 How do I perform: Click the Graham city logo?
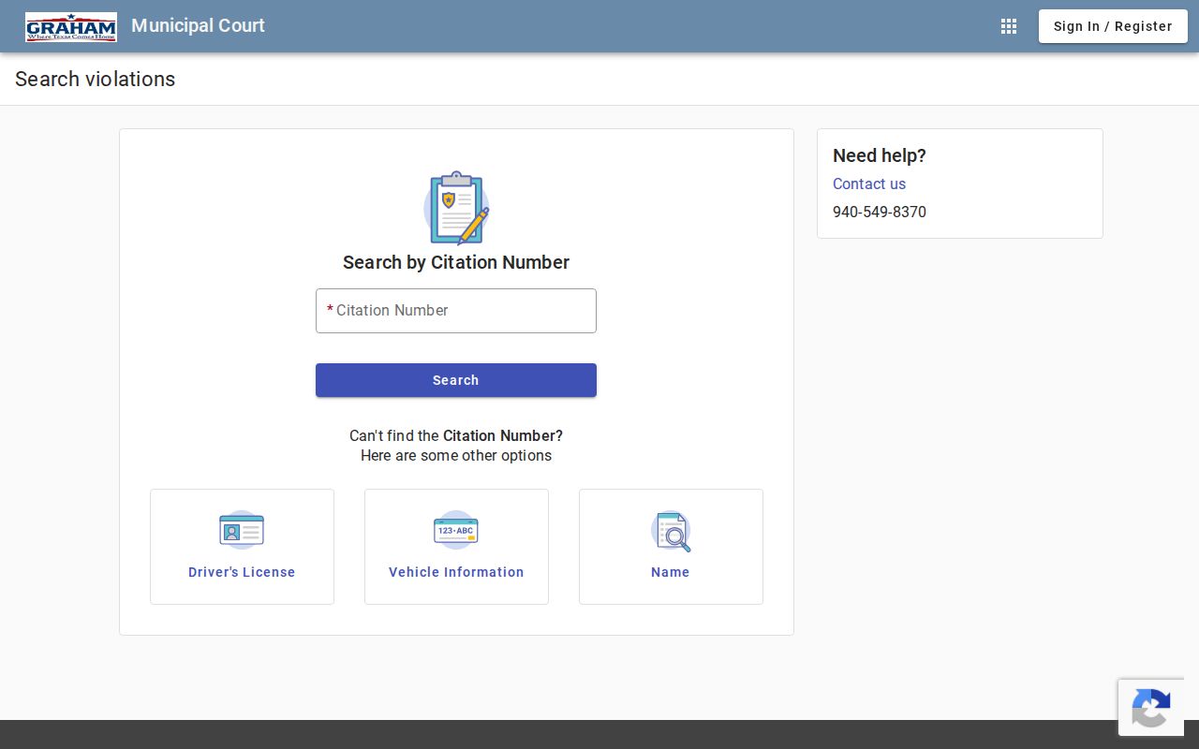click(x=71, y=27)
